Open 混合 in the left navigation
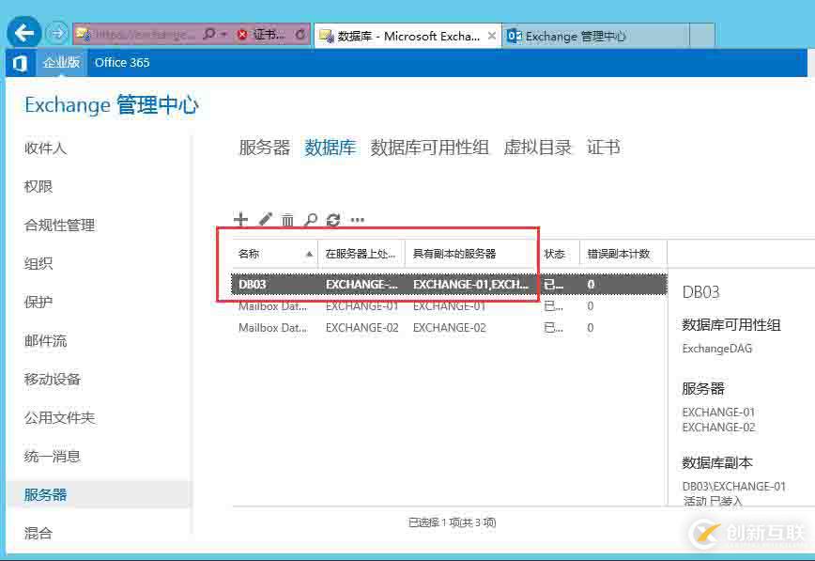 [x=38, y=533]
